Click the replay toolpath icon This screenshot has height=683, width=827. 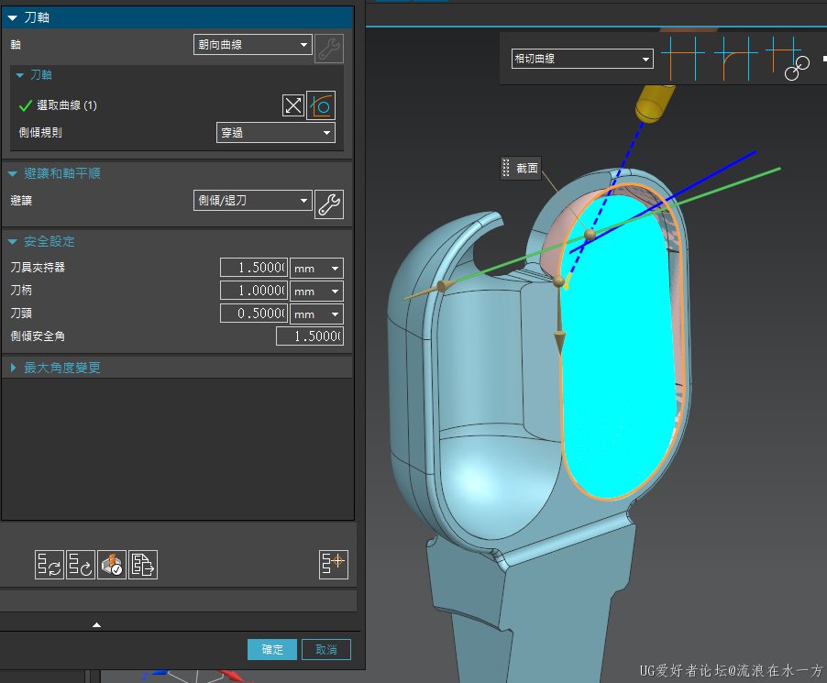pyautogui.click(x=81, y=565)
